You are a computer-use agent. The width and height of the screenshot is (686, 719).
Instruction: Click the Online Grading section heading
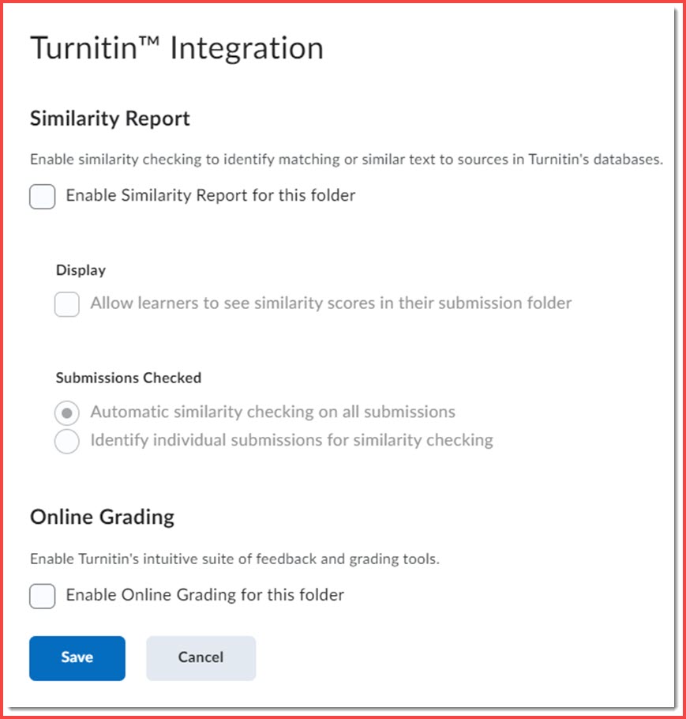point(102,518)
